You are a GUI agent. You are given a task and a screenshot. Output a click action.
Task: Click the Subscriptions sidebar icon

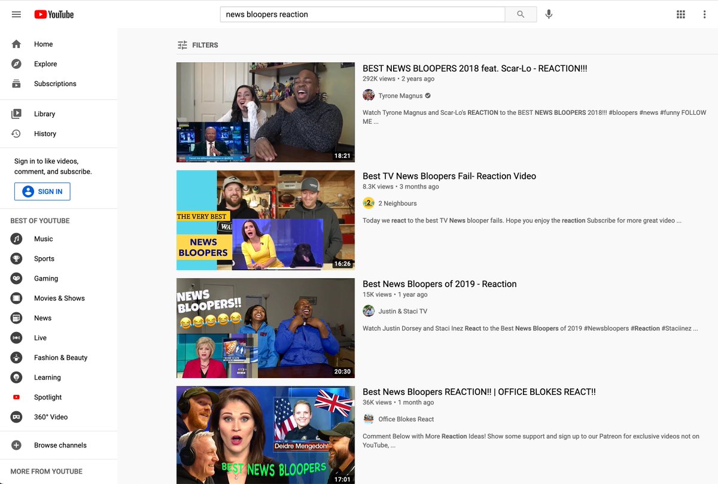tap(16, 84)
